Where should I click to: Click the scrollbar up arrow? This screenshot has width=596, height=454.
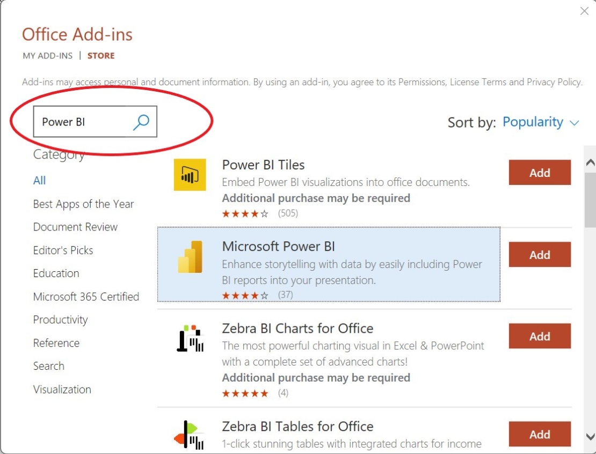(x=588, y=162)
